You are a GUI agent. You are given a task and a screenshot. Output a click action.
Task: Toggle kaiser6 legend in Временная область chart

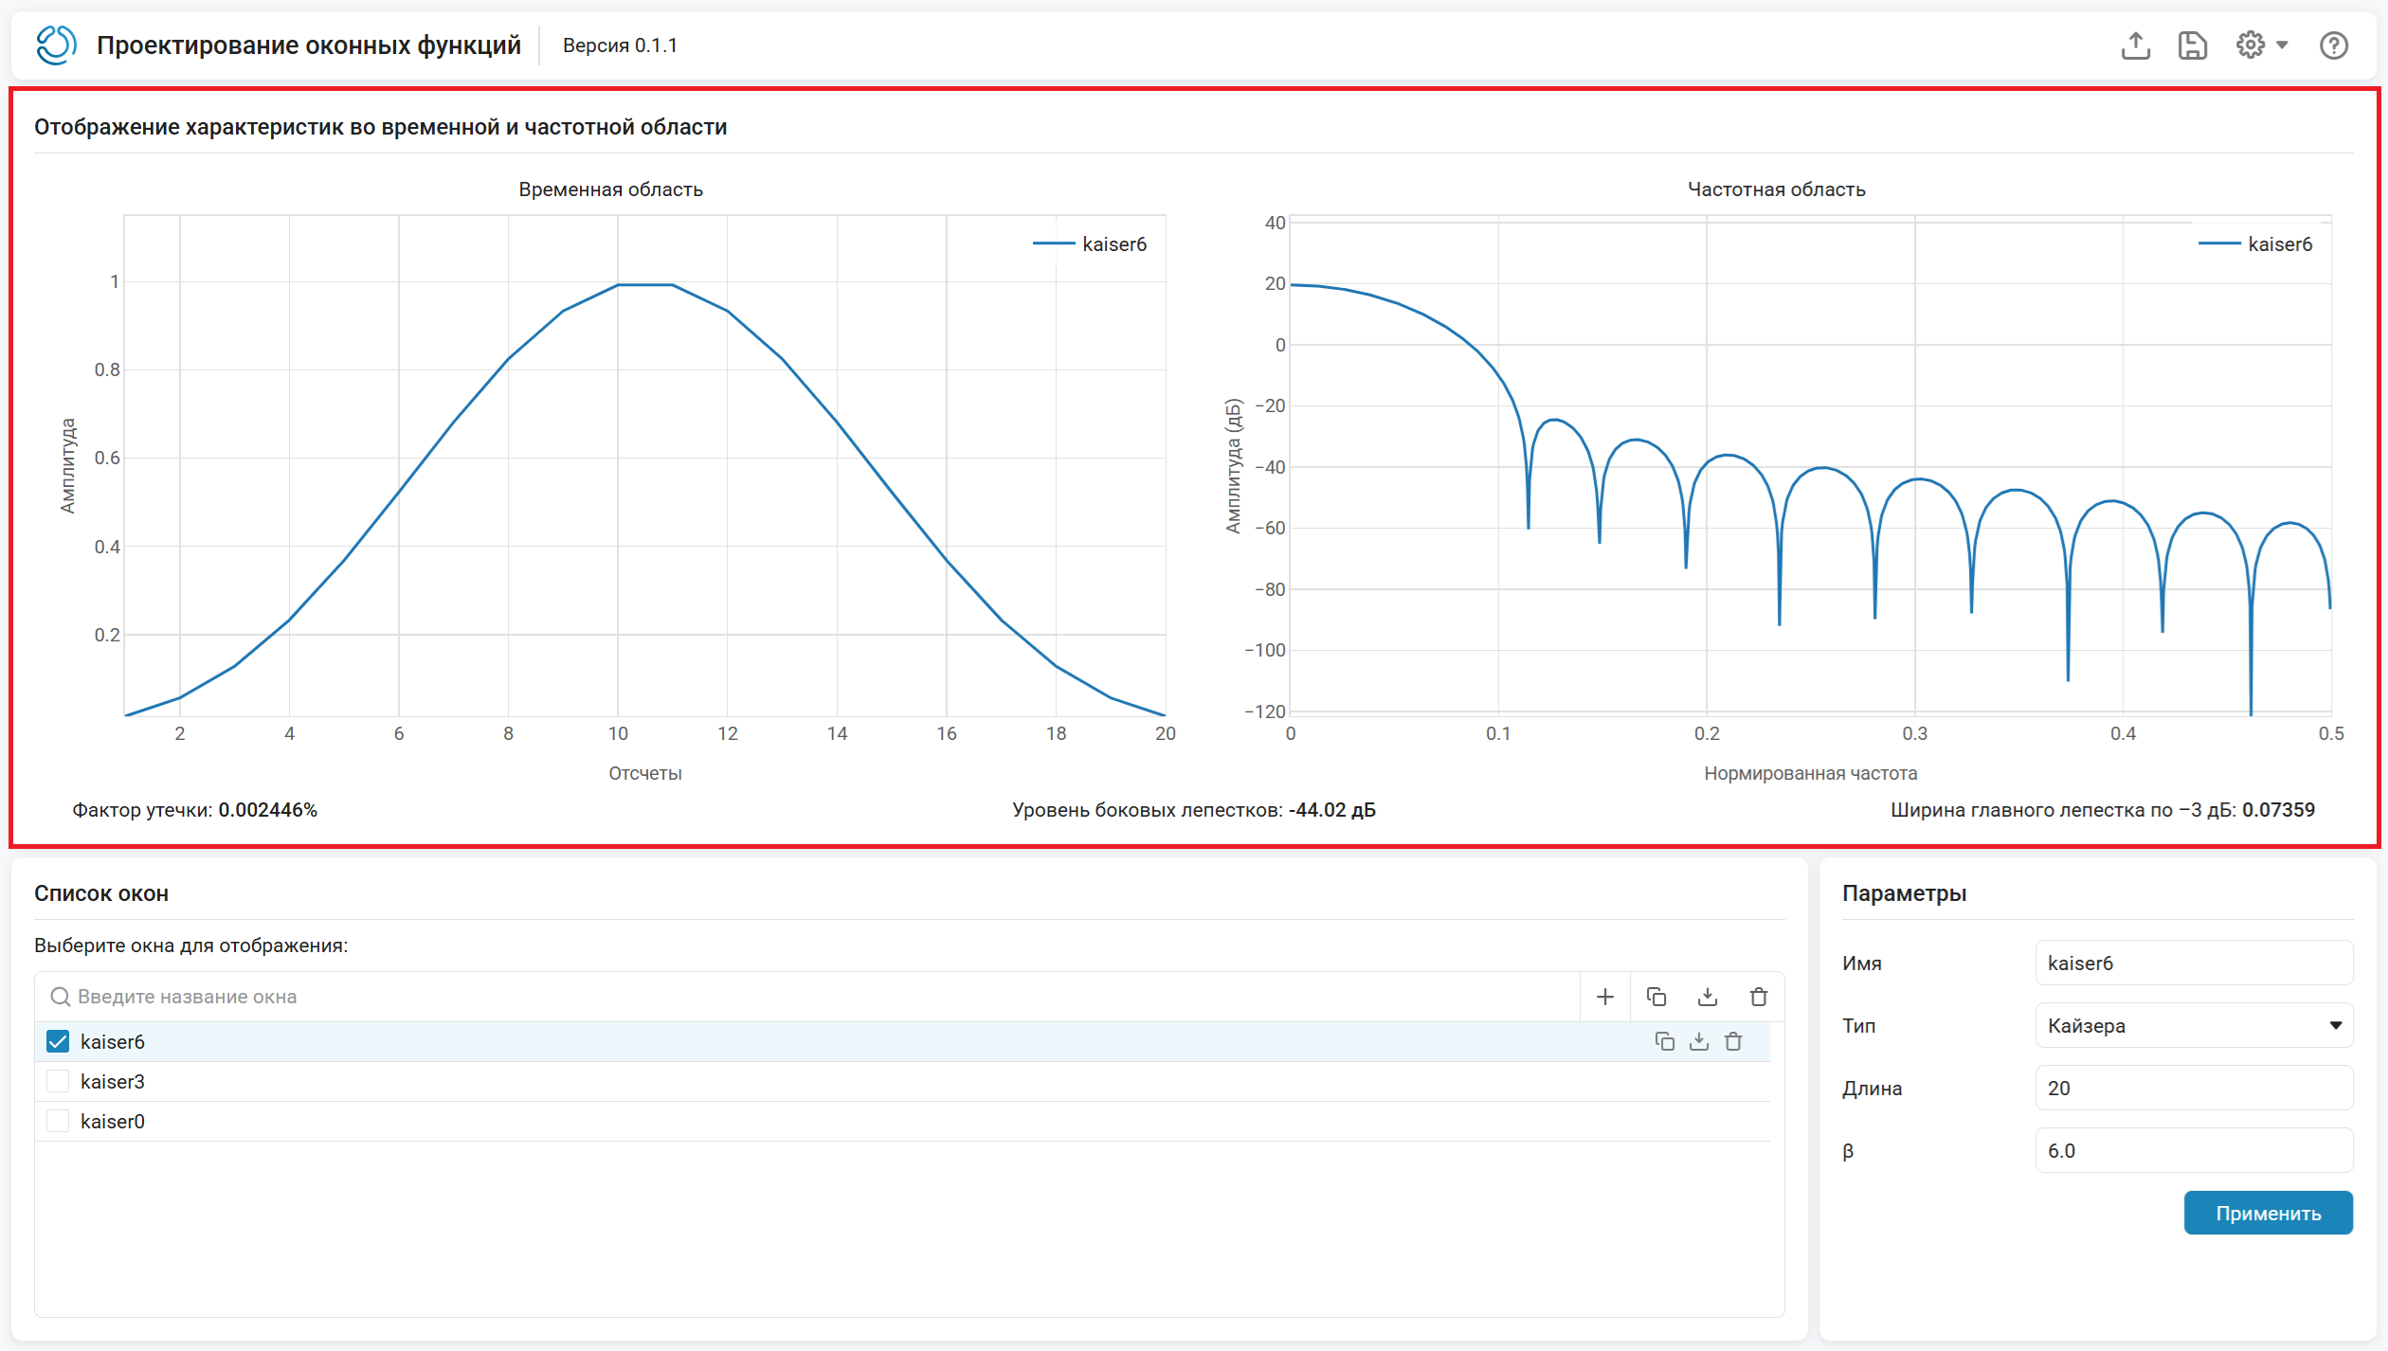(1090, 244)
